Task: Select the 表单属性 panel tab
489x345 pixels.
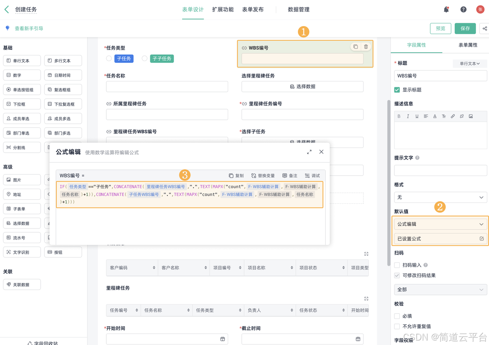Action: pos(468,45)
